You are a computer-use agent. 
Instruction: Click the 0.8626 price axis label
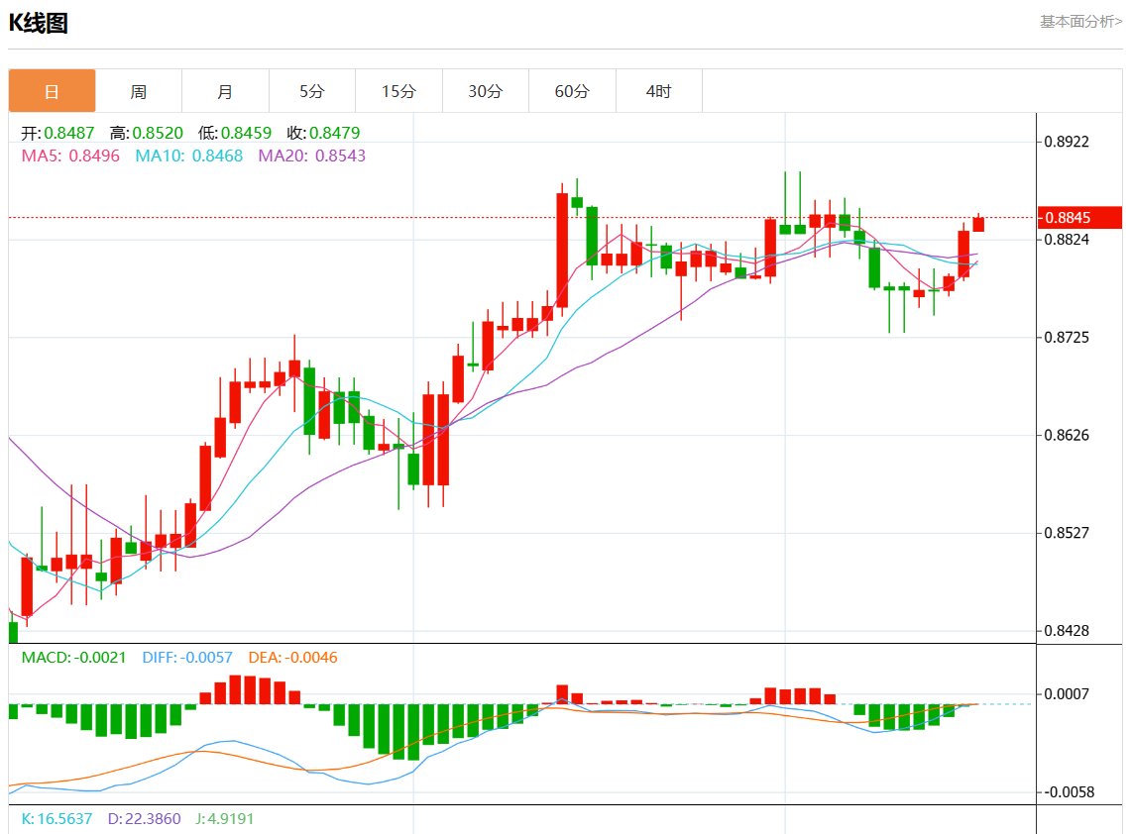coord(1067,436)
